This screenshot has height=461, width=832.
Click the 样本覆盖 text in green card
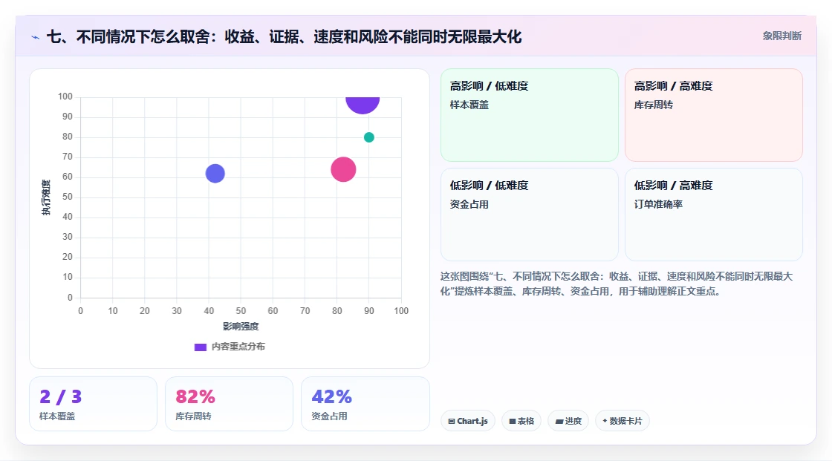(469, 105)
